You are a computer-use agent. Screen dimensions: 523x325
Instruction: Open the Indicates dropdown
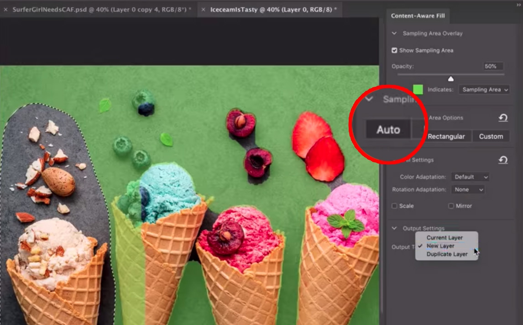(x=484, y=89)
